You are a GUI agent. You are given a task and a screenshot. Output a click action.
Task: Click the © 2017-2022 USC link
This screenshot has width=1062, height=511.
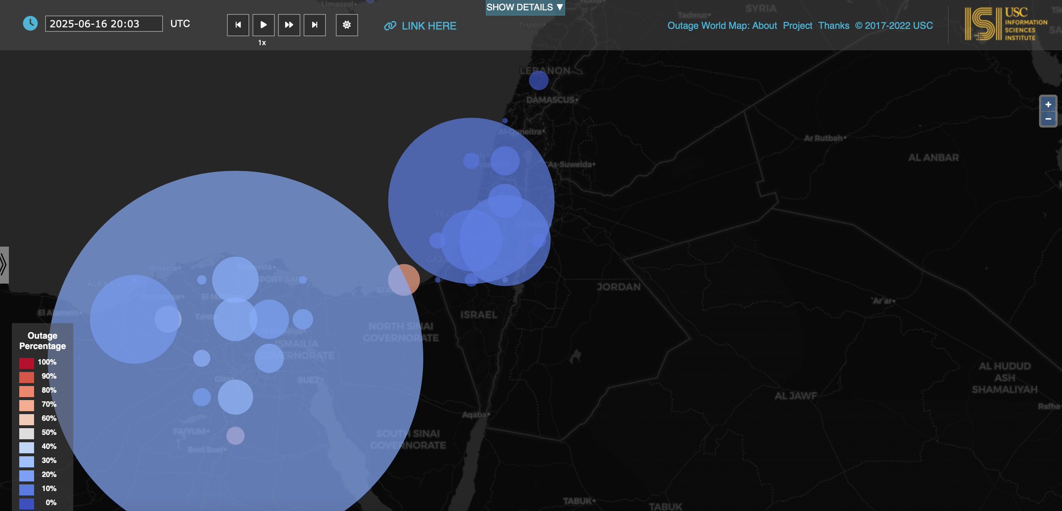click(x=894, y=25)
